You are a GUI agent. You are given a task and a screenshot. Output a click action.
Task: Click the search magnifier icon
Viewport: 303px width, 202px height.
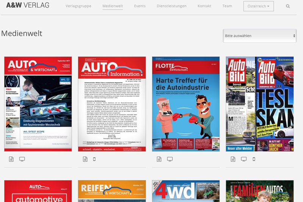(288, 6)
